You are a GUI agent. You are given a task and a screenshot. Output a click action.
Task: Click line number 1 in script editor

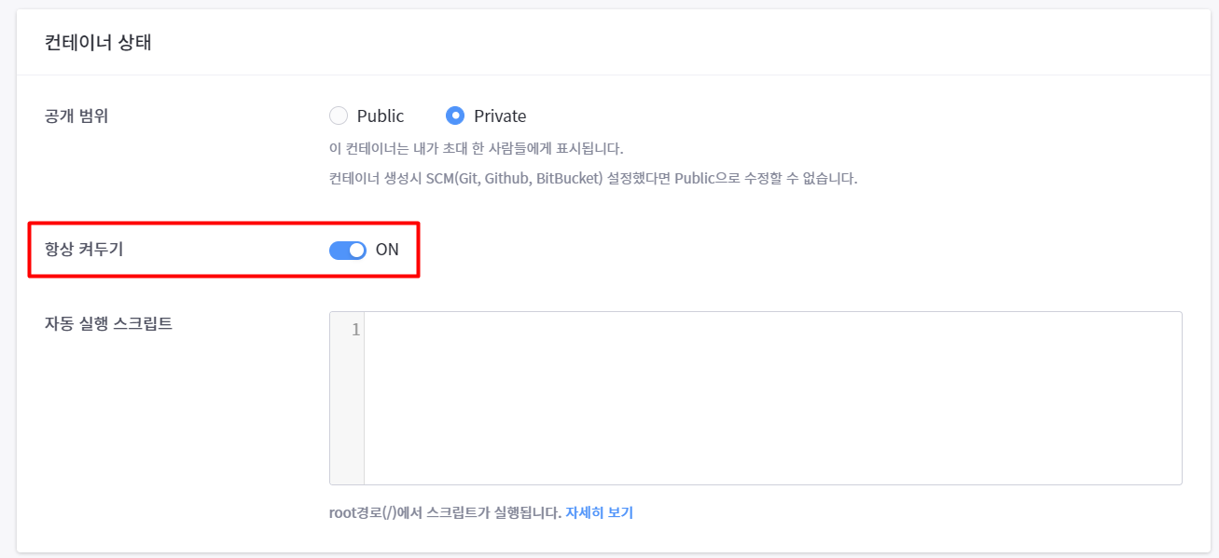[x=355, y=330]
